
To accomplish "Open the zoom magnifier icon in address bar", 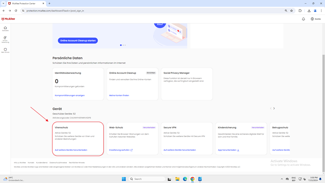I will (286, 11).
